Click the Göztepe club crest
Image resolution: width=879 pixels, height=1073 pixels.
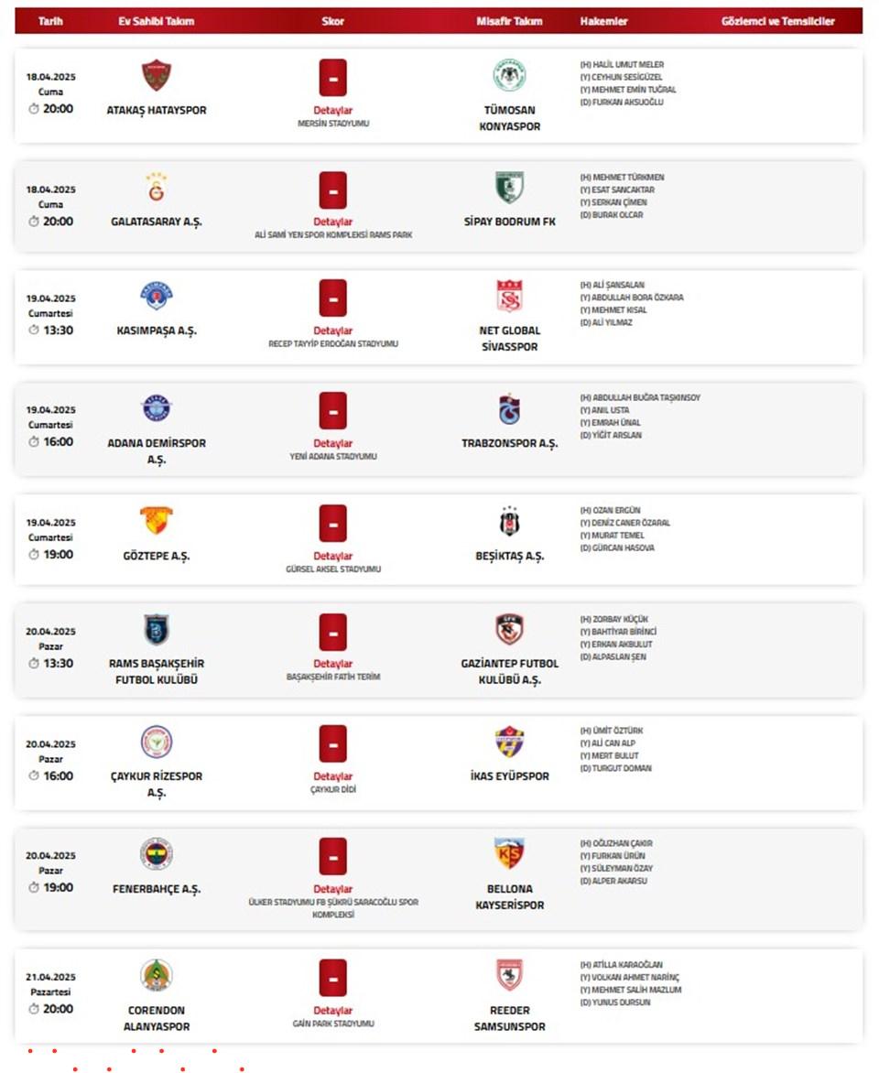click(x=156, y=522)
